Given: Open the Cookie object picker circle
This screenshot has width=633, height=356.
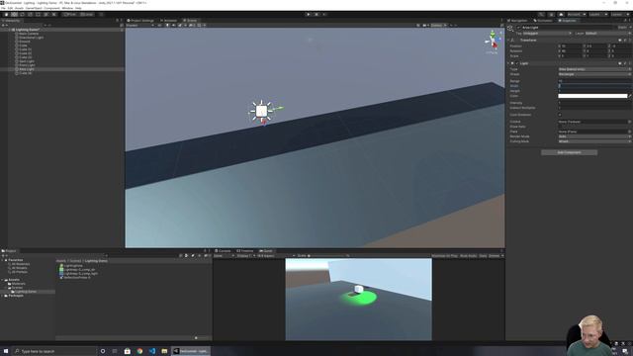Looking at the screenshot, I should tap(629, 122).
